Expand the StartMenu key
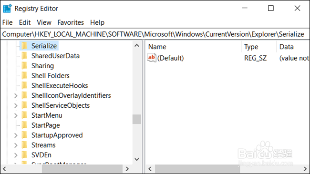Viewport: 310px width, 174px height. (16, 115)
